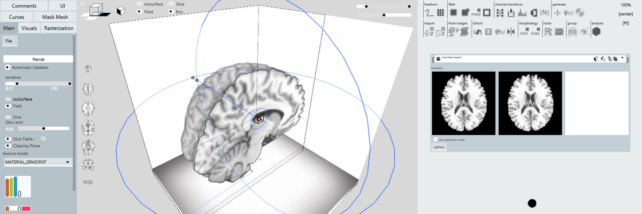Viewport: 642px width, 214px height.
Task: Import file using second import icon
Action: (x=440, y=32)
